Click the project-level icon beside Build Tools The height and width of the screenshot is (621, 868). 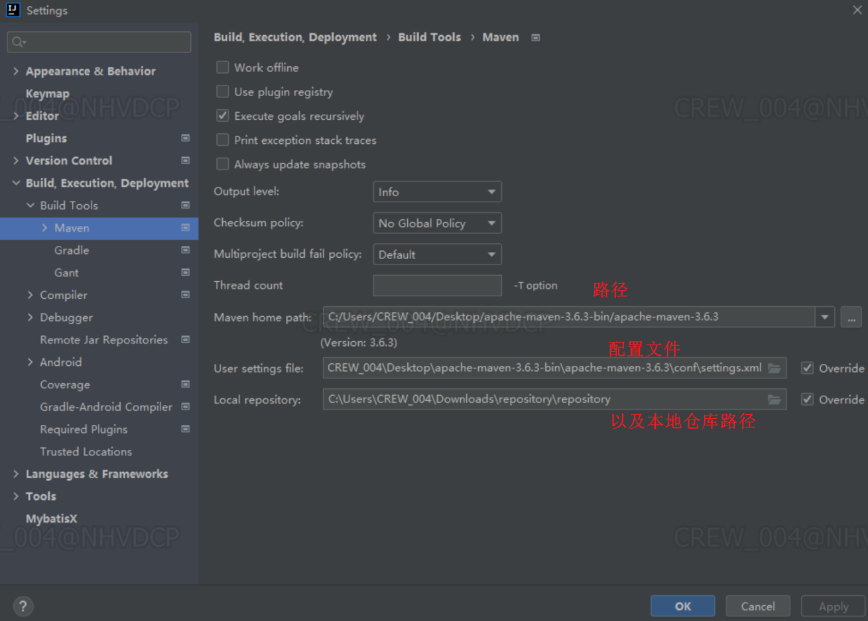[186, 205]
